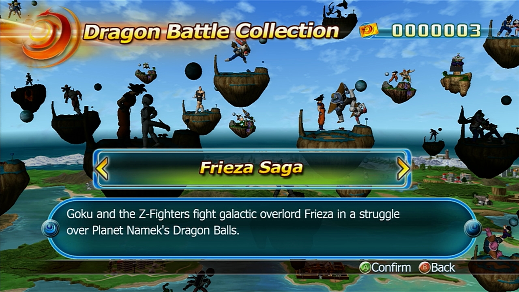Click the saga description text box
Viewport: 519px width, 292px height.
(262, 228)
